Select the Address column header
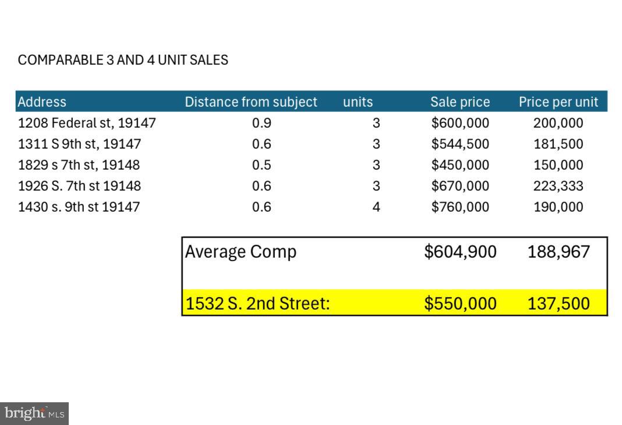This screenshot has height=425, width=622. pyautogui.click(x=42, y=102)
